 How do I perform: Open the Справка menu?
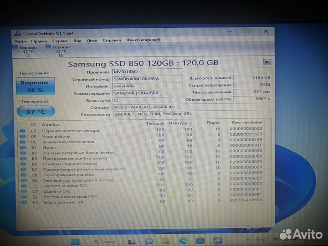pos(112,40)
